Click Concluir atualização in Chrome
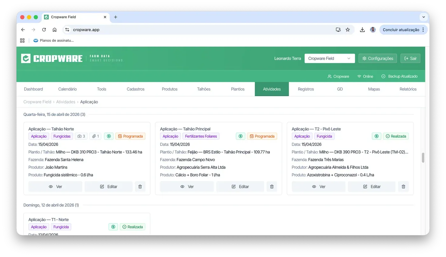This screenshot has width=446, height=257. (401, 30)
